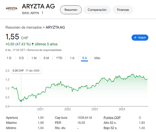Click the 2023 mark on chart axis
Image resolution: width=156 pixels, height=132 pixels.
(95, 109)
